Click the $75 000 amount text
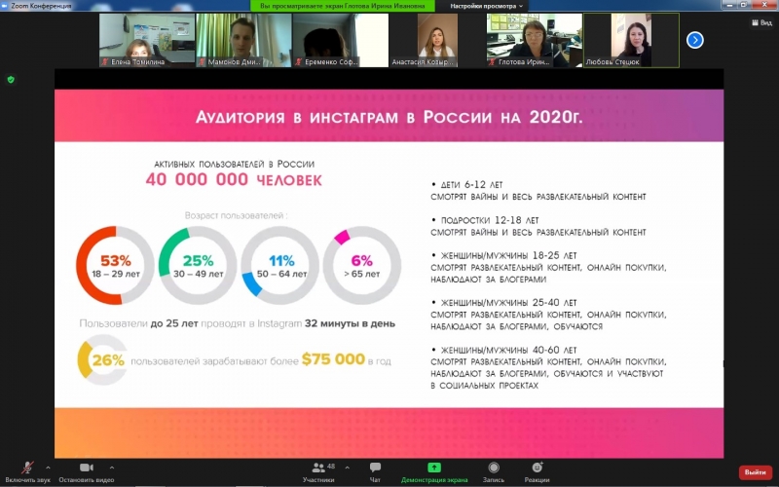Screen dimensions: 779x487 click(333, 359)
